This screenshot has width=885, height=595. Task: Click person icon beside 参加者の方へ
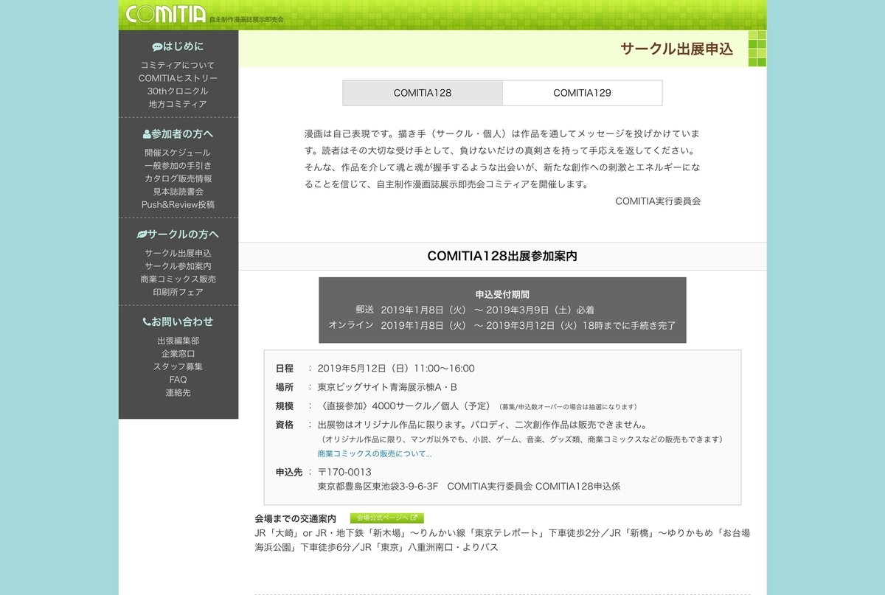(147, 134)
